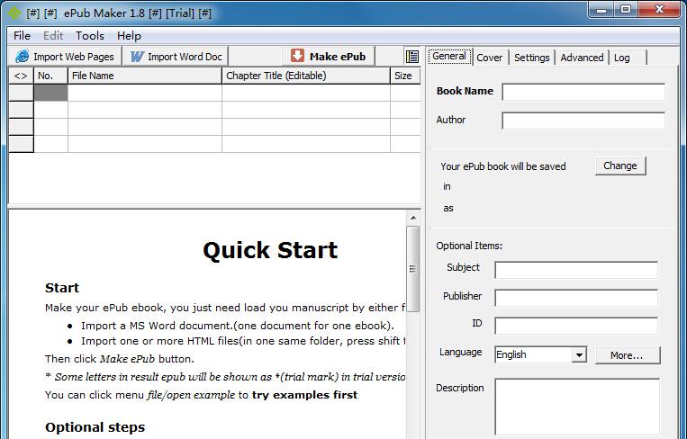Expand the Language dropdown
The image size is (687, 439).
pos(579,355)
